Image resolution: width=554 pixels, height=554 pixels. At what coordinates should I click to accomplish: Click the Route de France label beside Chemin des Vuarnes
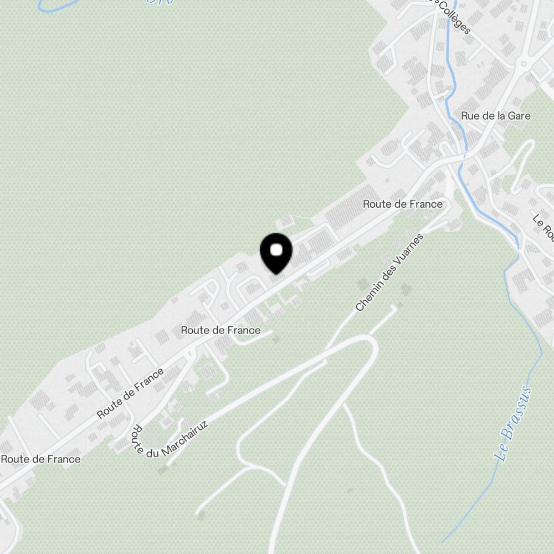[x=403, y=204]
